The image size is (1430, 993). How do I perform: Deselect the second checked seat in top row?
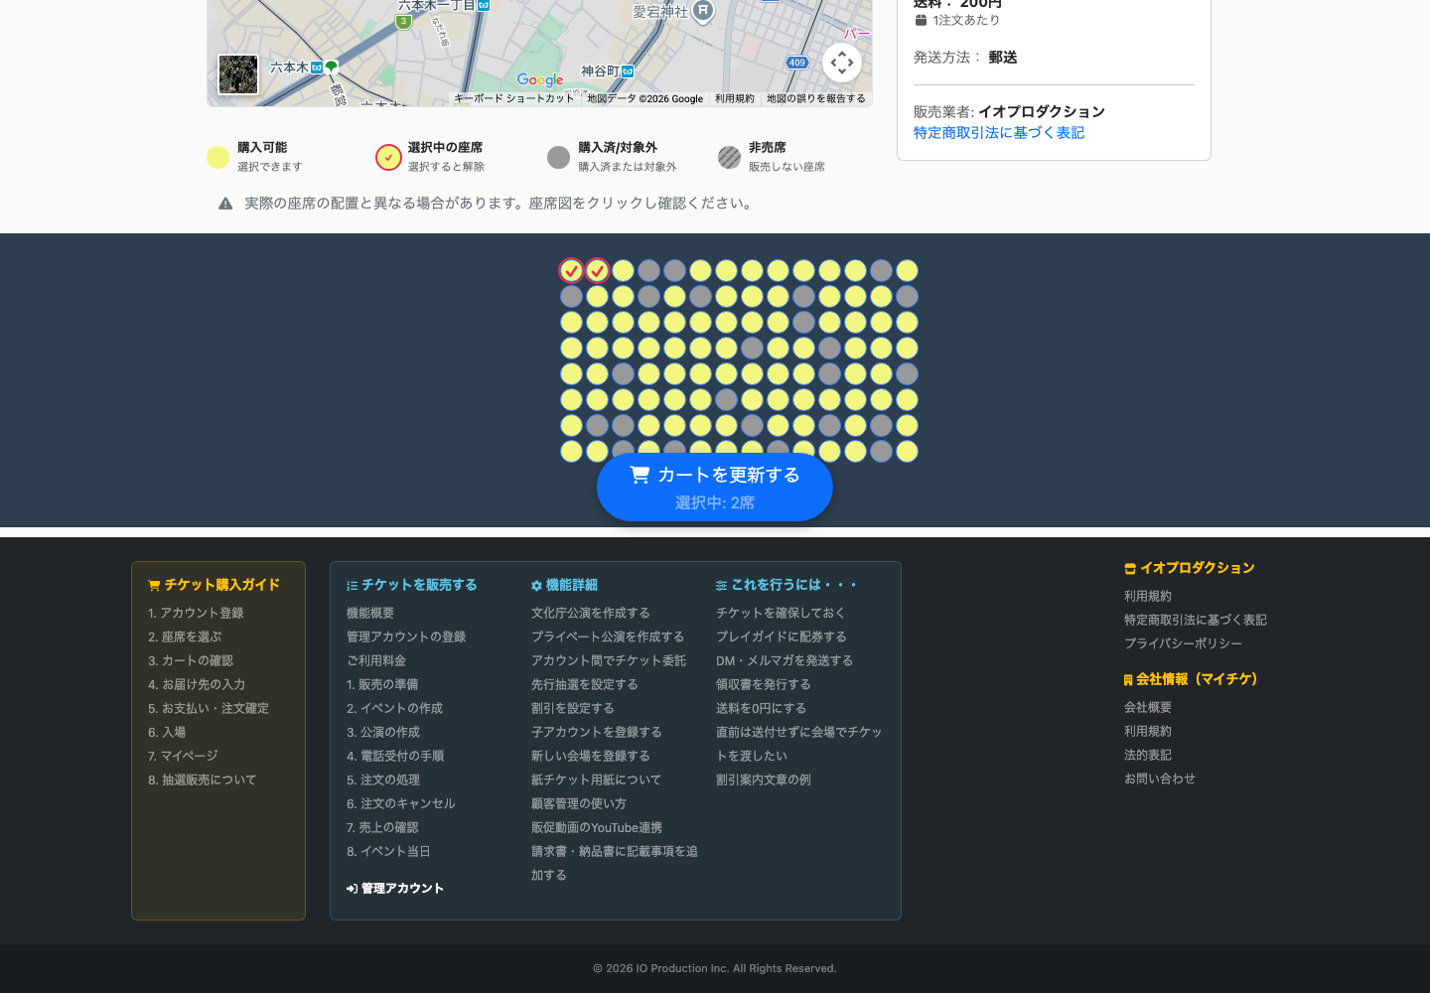597,270
